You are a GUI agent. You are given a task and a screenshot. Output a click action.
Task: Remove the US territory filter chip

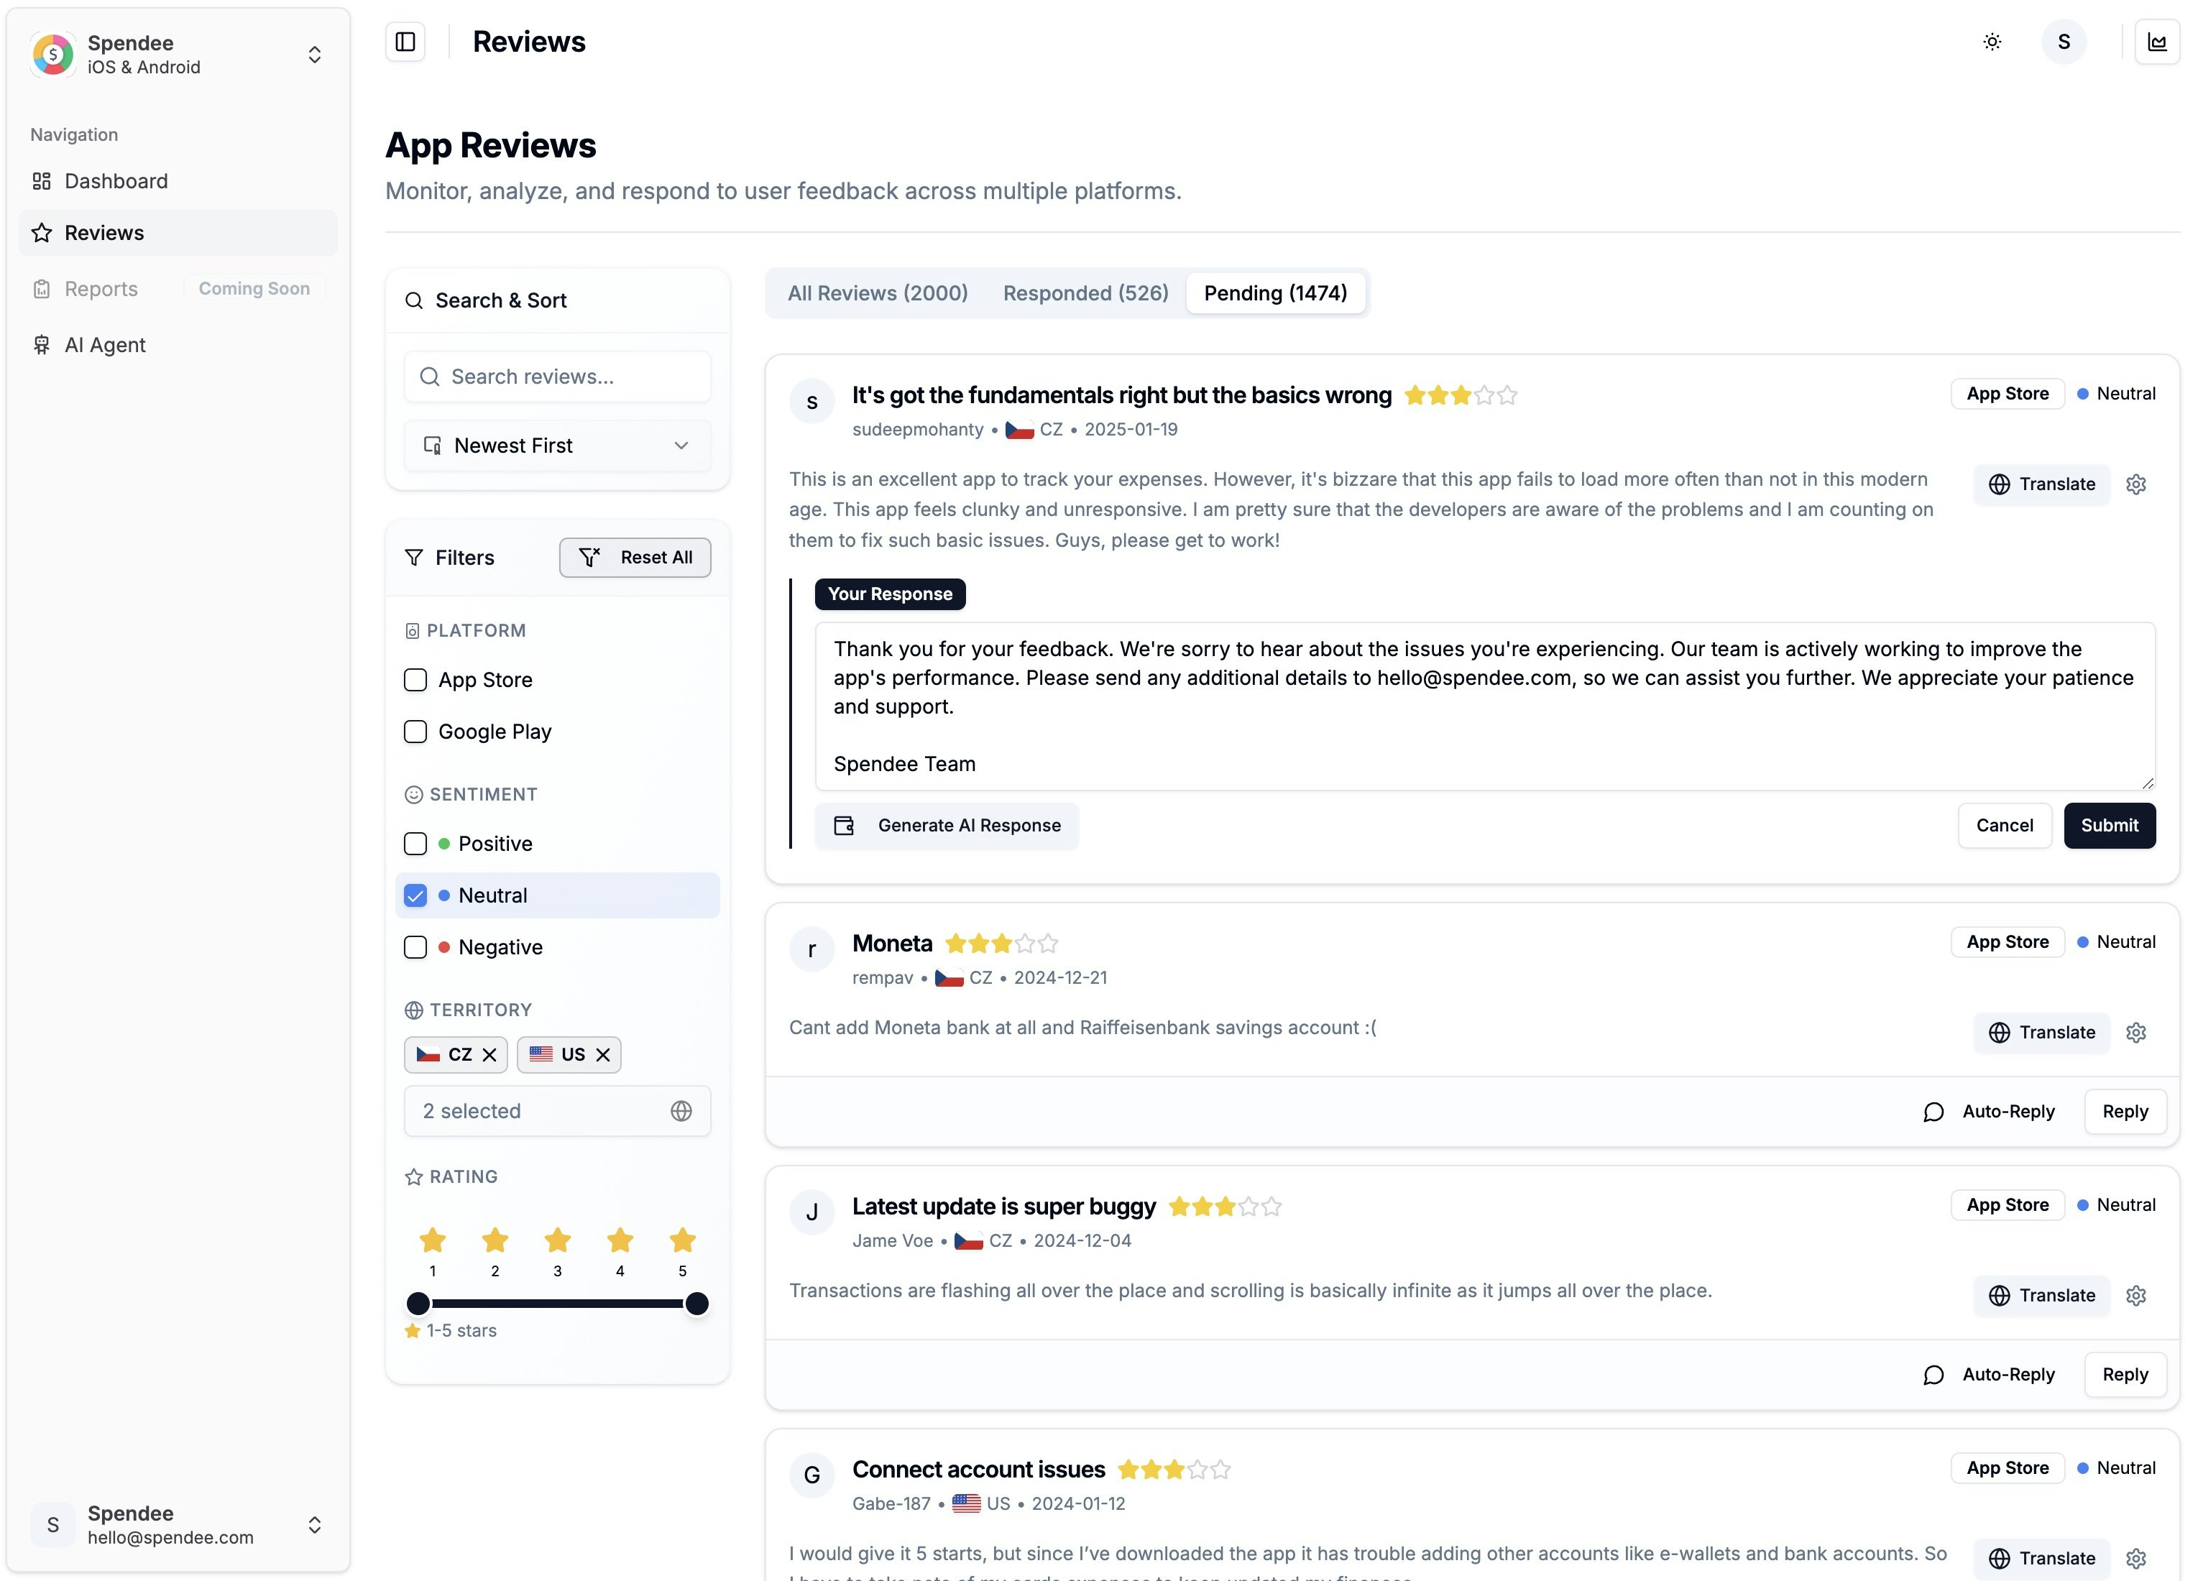tap(603, 1055)
